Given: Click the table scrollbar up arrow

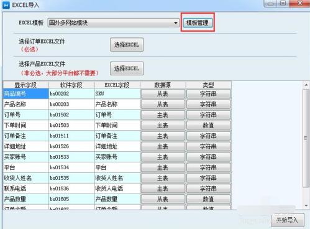Looking at the screenshot, I should (306, 85).
